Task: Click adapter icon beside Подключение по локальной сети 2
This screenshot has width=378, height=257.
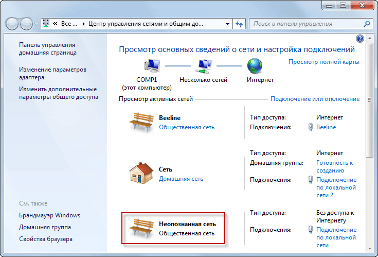Action: (x=311, y=180)
